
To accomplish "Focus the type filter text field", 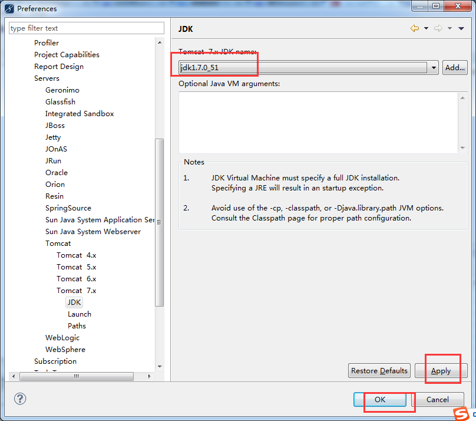I will (87, 28).
